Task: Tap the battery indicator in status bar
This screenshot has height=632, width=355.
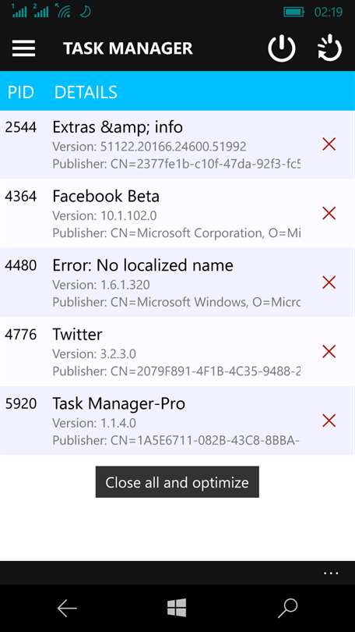Action: [x=293, y=12]
